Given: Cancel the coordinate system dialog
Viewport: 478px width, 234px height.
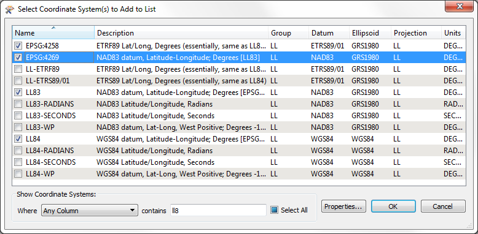Looking at the screenshot, I should coord(443,206).
